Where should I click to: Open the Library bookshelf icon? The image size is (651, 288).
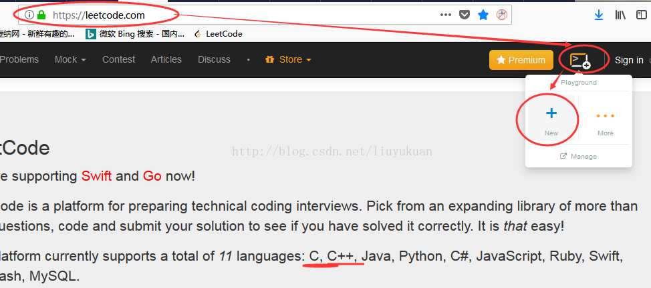620,15
